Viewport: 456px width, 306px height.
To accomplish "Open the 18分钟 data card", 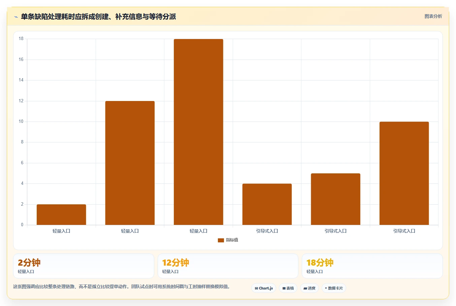I will pos(372,266).
